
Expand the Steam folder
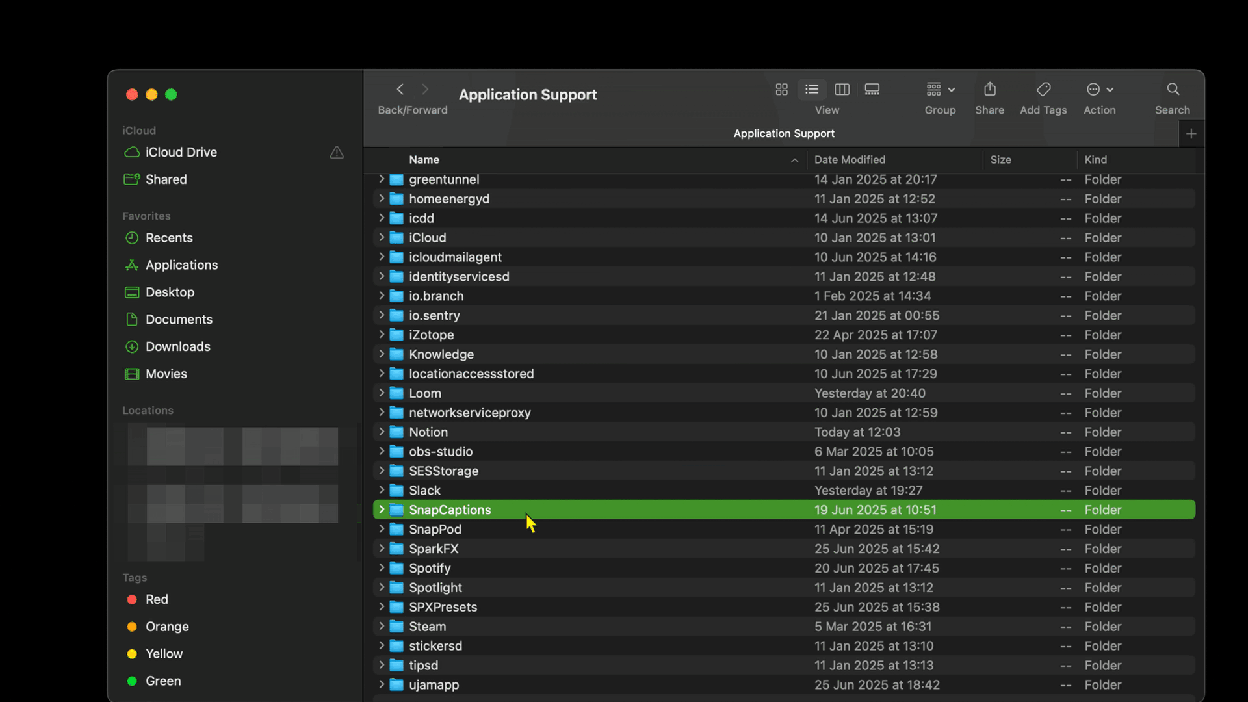382,627
